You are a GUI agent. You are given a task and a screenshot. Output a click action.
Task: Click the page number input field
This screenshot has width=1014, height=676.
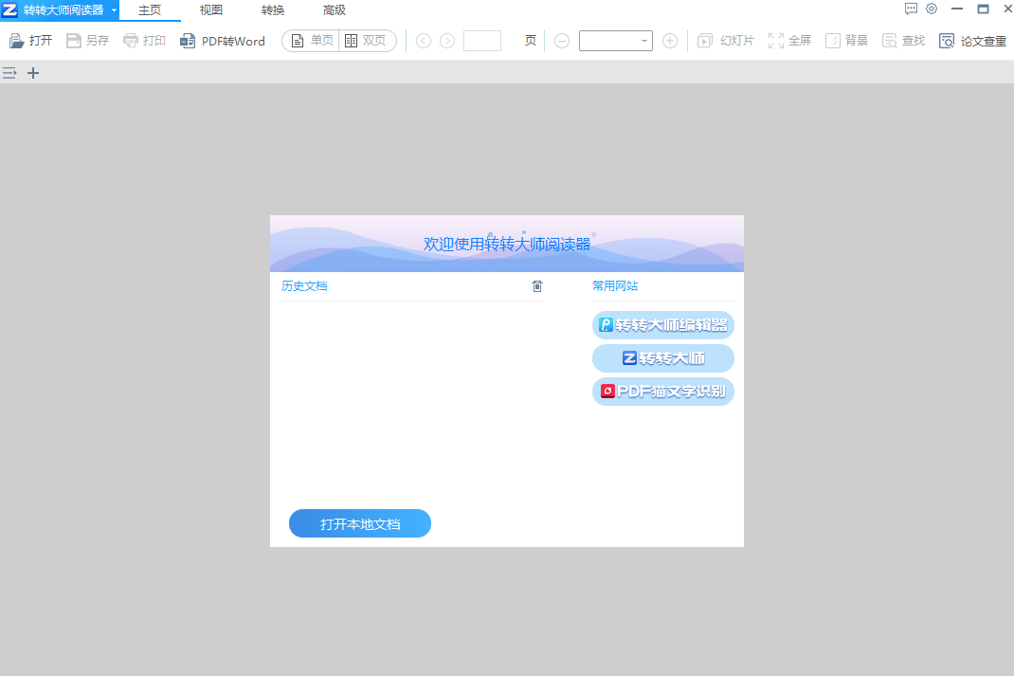(x=481, y=41)
